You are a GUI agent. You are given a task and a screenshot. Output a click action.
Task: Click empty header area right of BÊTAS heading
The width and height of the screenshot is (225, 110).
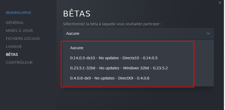[151, 14]
